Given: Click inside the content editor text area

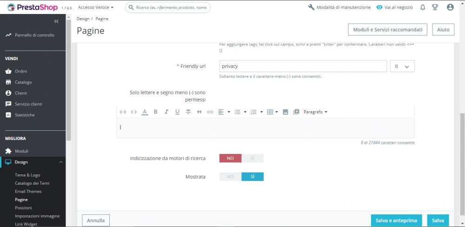Looking at the screenshot, I should click(x=266, y=128).
